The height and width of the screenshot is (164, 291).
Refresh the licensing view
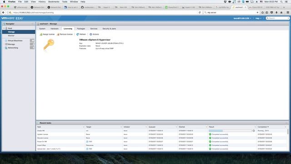pyautogui.click(x=81, y=34)
